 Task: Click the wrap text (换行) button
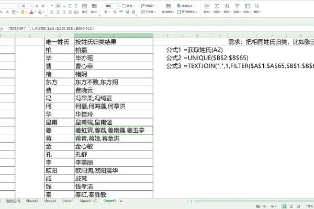coord(84,8)
